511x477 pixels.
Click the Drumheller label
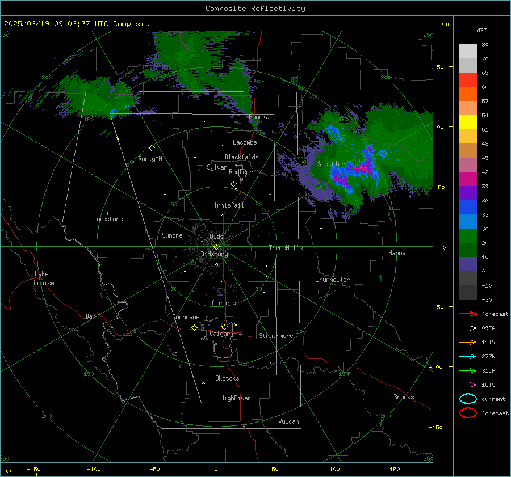333,280
